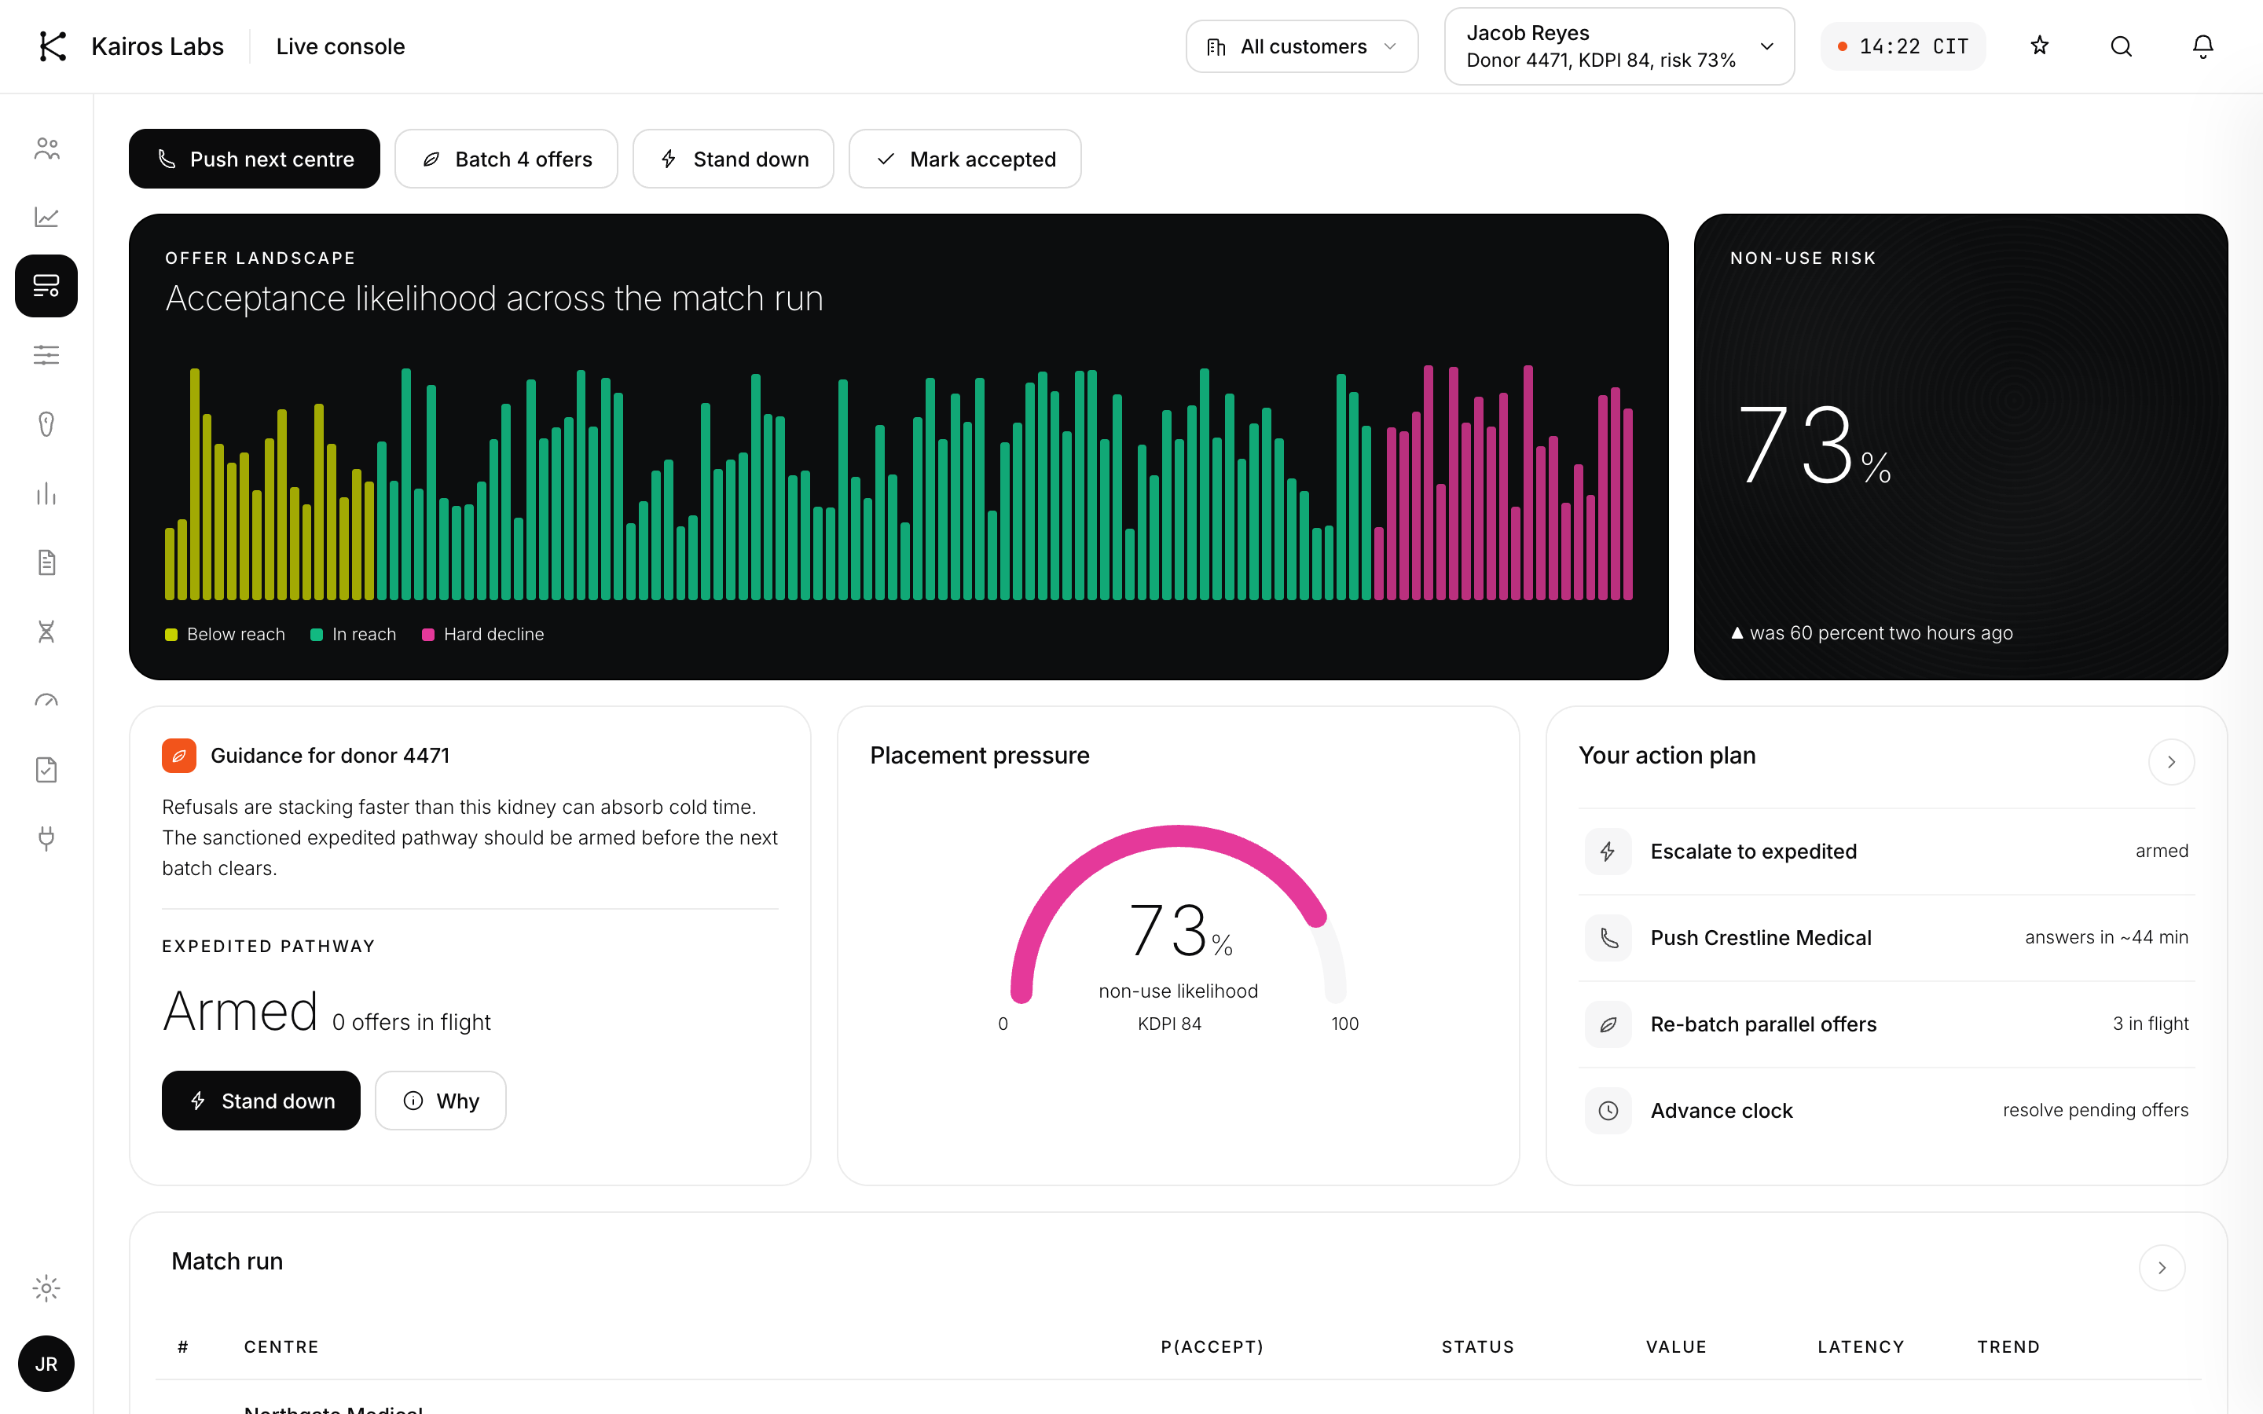The image size is (2263, 1414).
Task: Open notifications bell icon
Action: 2202,46
